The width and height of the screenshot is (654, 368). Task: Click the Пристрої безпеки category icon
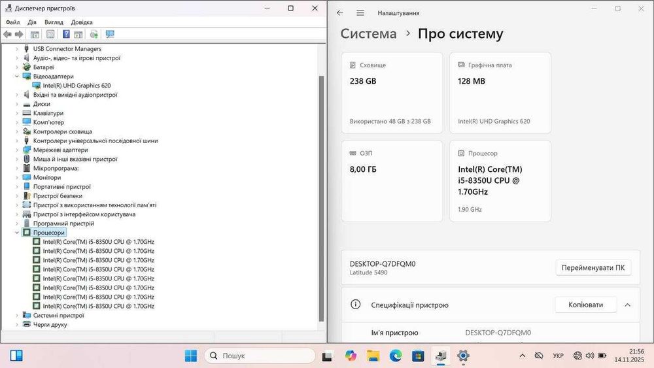click(27, 196)
